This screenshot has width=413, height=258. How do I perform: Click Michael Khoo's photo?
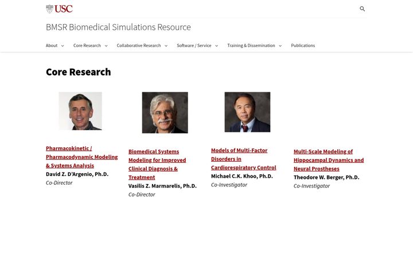[x=247, y=112]
